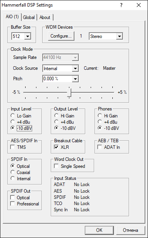
Task: Click the Sync In No Lock status
Action: coord(82,210)
